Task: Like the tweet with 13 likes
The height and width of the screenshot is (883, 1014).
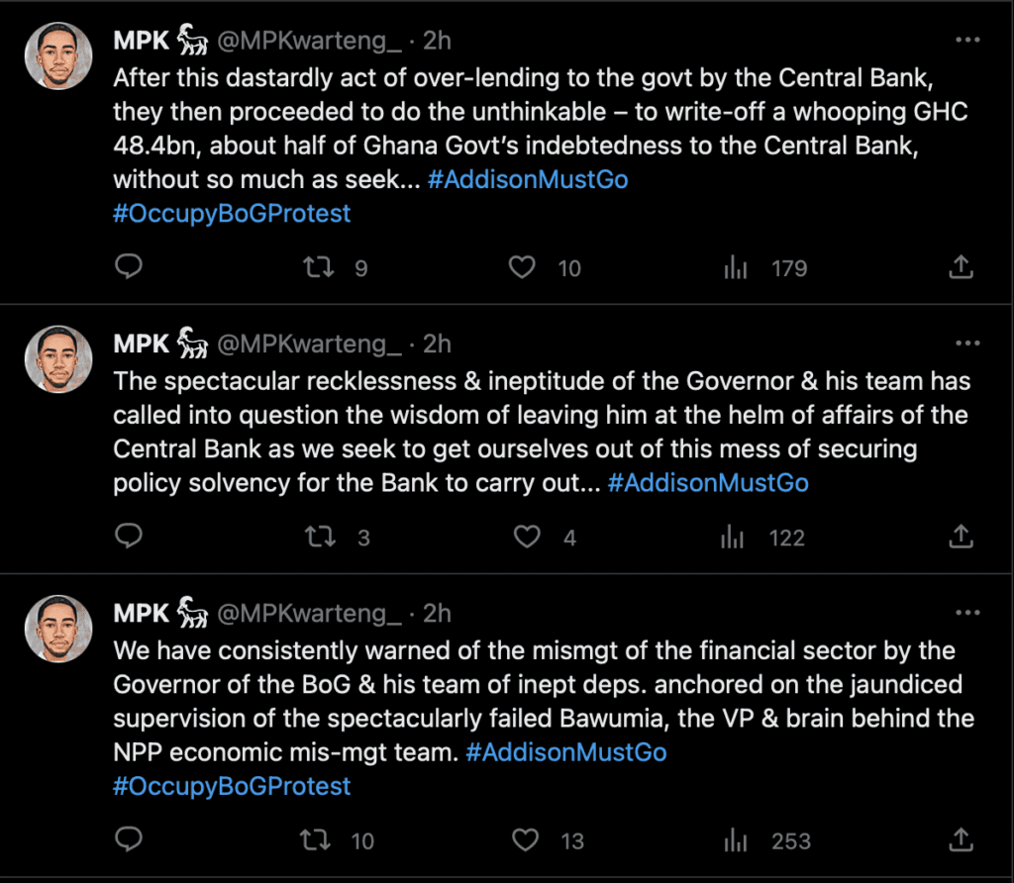Action: click(x=525, y=840)
